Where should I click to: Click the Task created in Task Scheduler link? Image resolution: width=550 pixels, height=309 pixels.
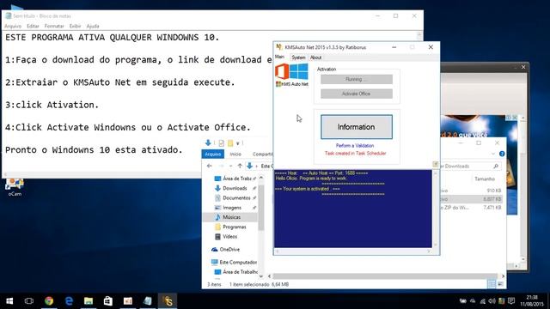pyautogui.click(x=355, y=153)
